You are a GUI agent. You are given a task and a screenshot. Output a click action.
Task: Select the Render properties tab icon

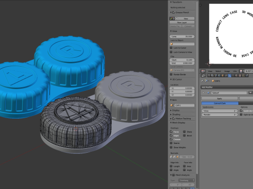pyautogui.click(x=209, y=76)
